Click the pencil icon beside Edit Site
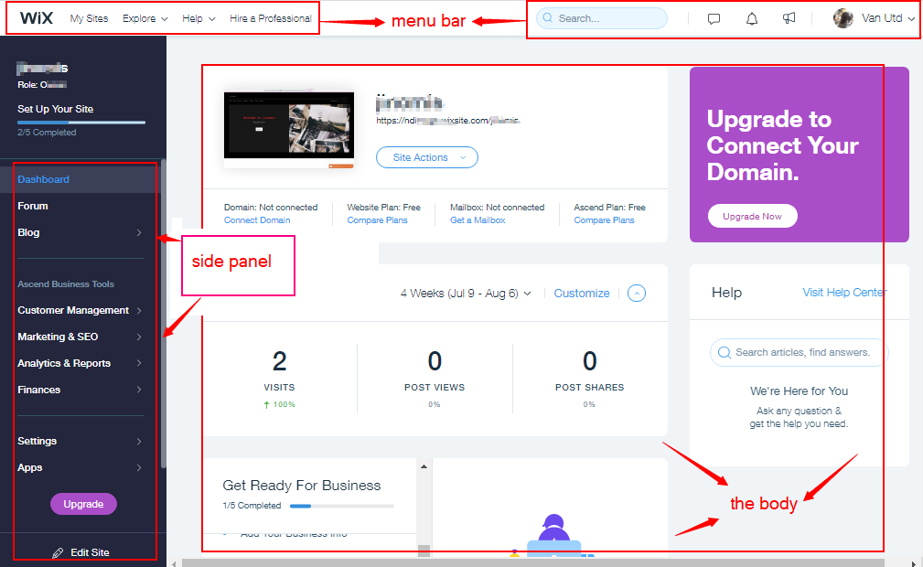Image resolution: width=923 pixels, height=567 pixels. click(x=59, y=553)
